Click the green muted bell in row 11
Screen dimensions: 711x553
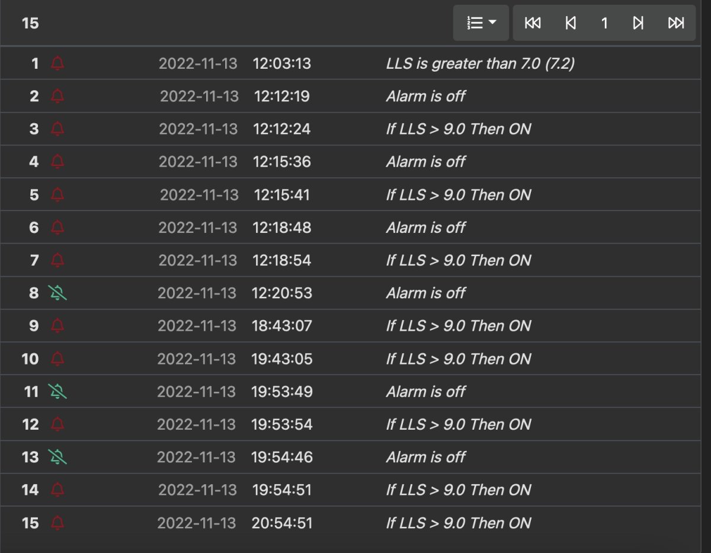(57, 391)
